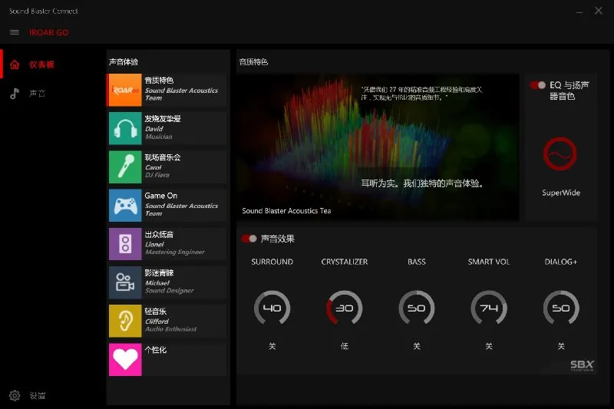
Task: Choose the speaker 出众低音 profile icon
Action: 125,244
